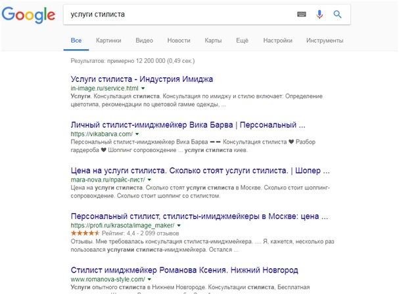Open the Новости tab
399x295 pixels.
(x=179, y=41)
